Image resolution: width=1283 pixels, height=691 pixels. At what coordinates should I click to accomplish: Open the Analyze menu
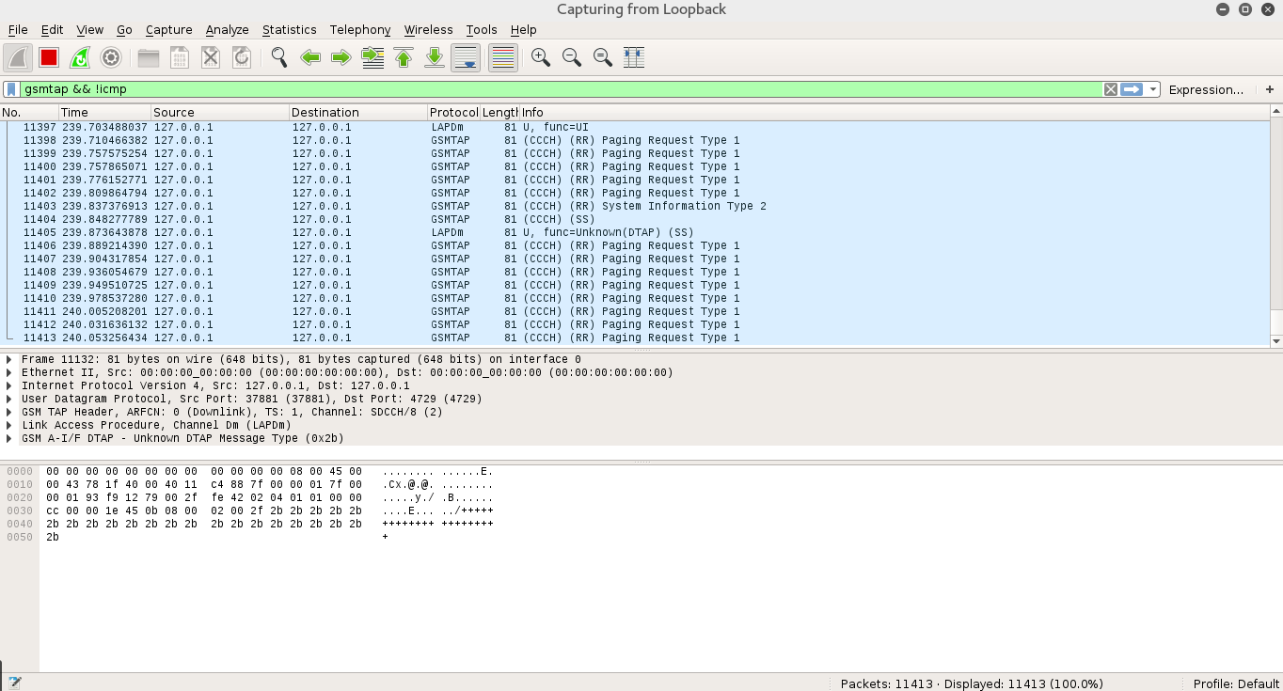pyautogui.click(x=227, y=29)
